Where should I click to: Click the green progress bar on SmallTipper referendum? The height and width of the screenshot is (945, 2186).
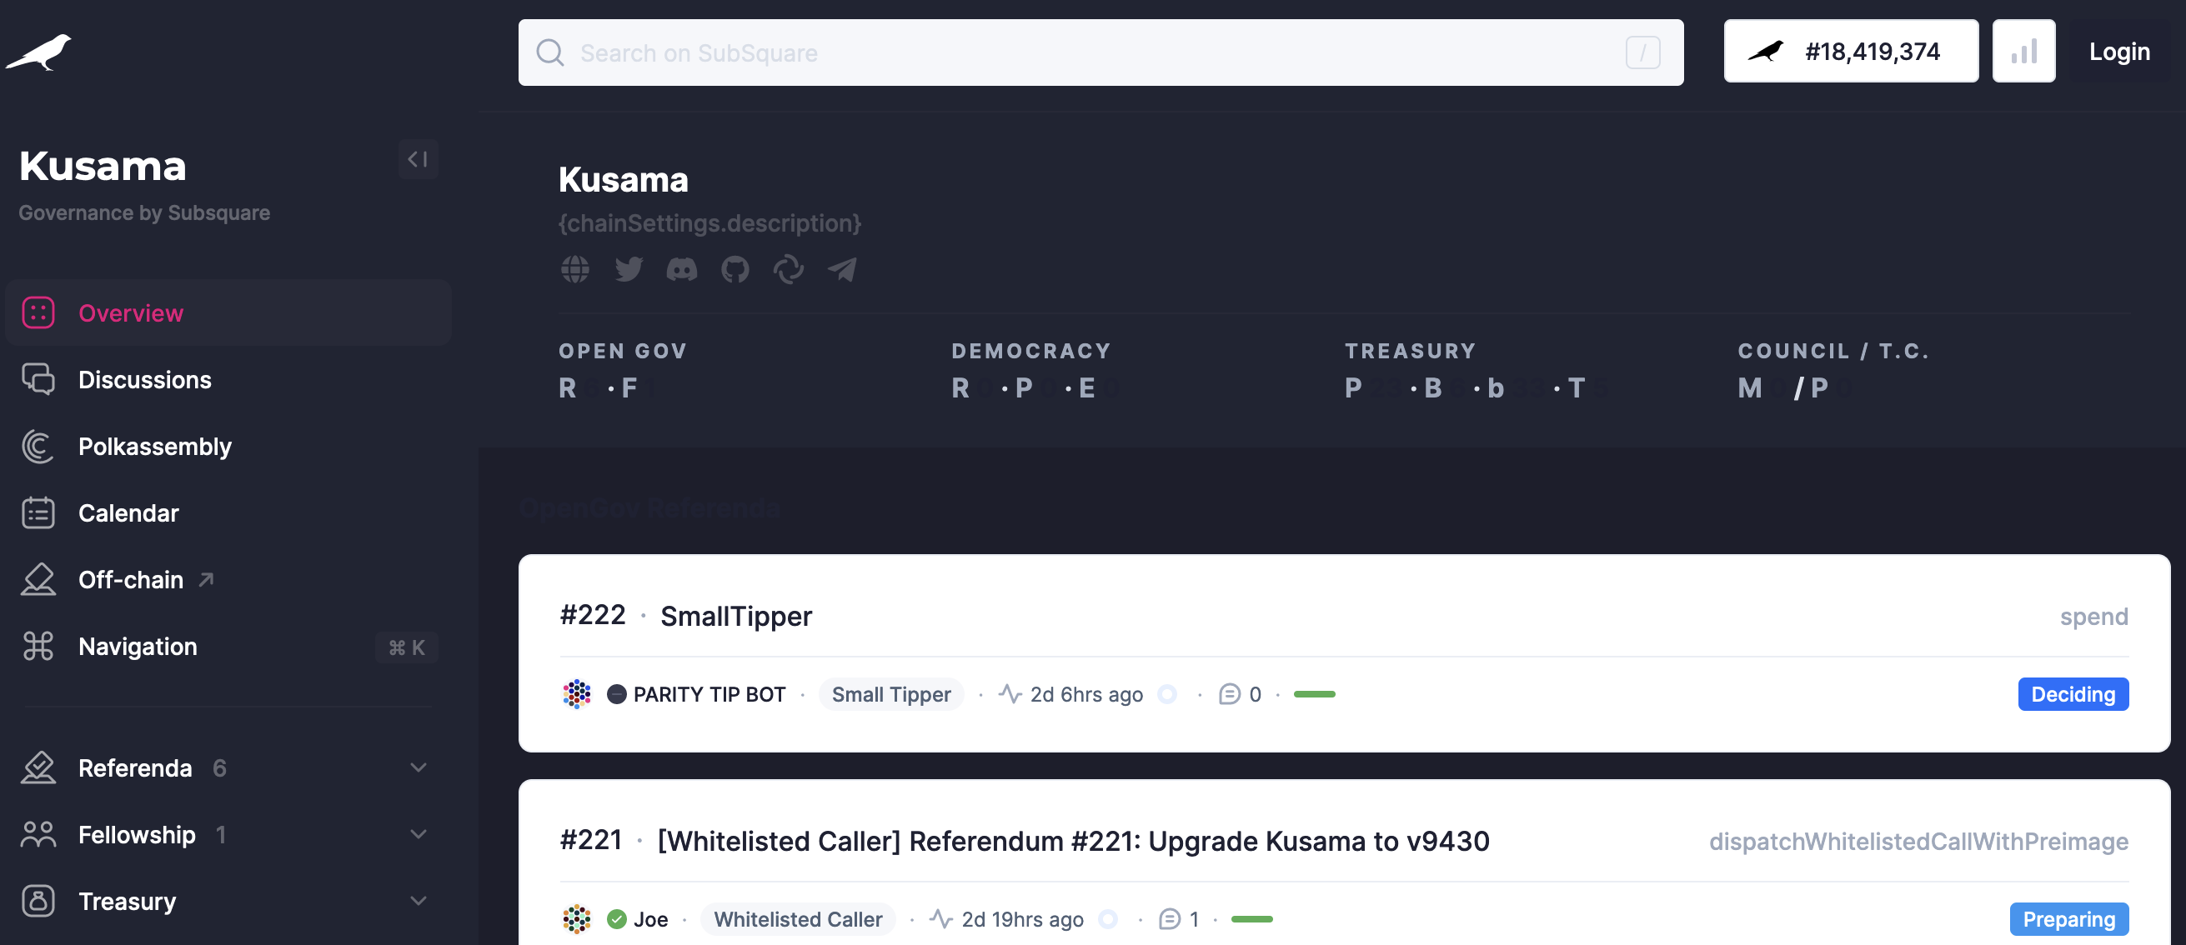(1315, 694)
